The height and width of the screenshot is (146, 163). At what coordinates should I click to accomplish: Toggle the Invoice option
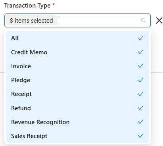pyautogui.click(x=77, y=66)
